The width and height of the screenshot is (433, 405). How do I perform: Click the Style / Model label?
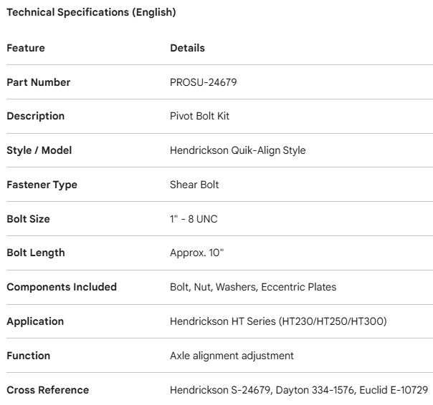click(x=39, y=150)
